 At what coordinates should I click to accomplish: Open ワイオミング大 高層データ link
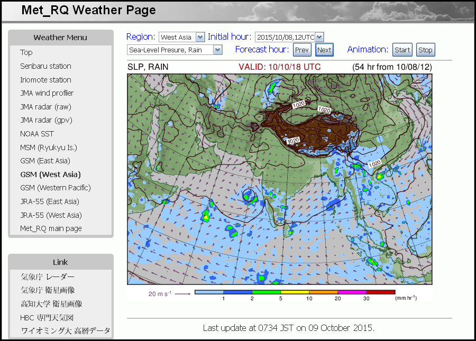(x=66, y=330)
